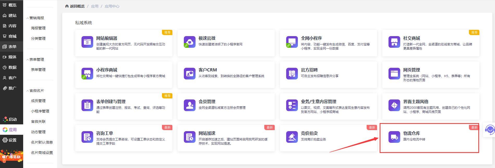
Task: Click 可自主发布招聘信息并分享 text
Action: coord(320,76)
